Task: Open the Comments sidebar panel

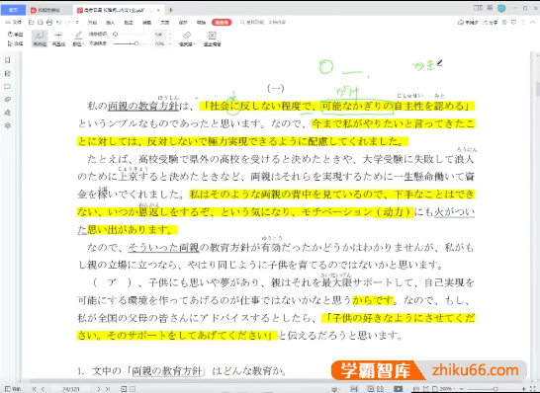Action: 8,87
